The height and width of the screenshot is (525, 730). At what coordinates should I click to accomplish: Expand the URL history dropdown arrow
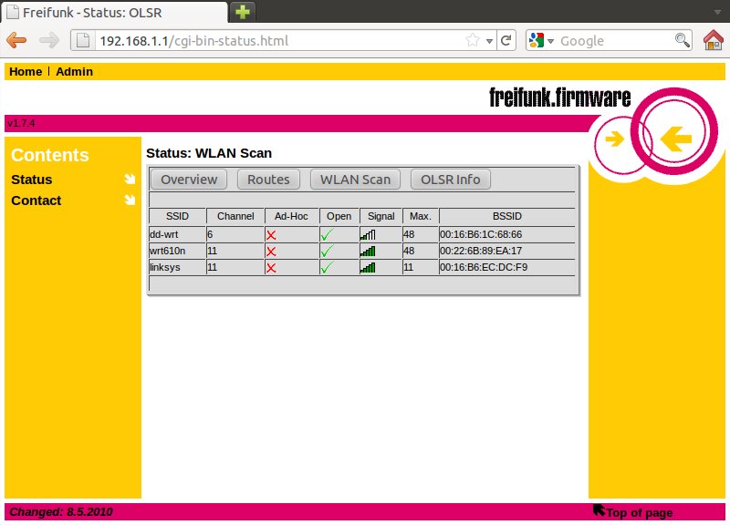coord(490,40)
